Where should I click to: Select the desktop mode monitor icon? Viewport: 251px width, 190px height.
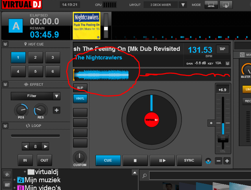[211, 5]
